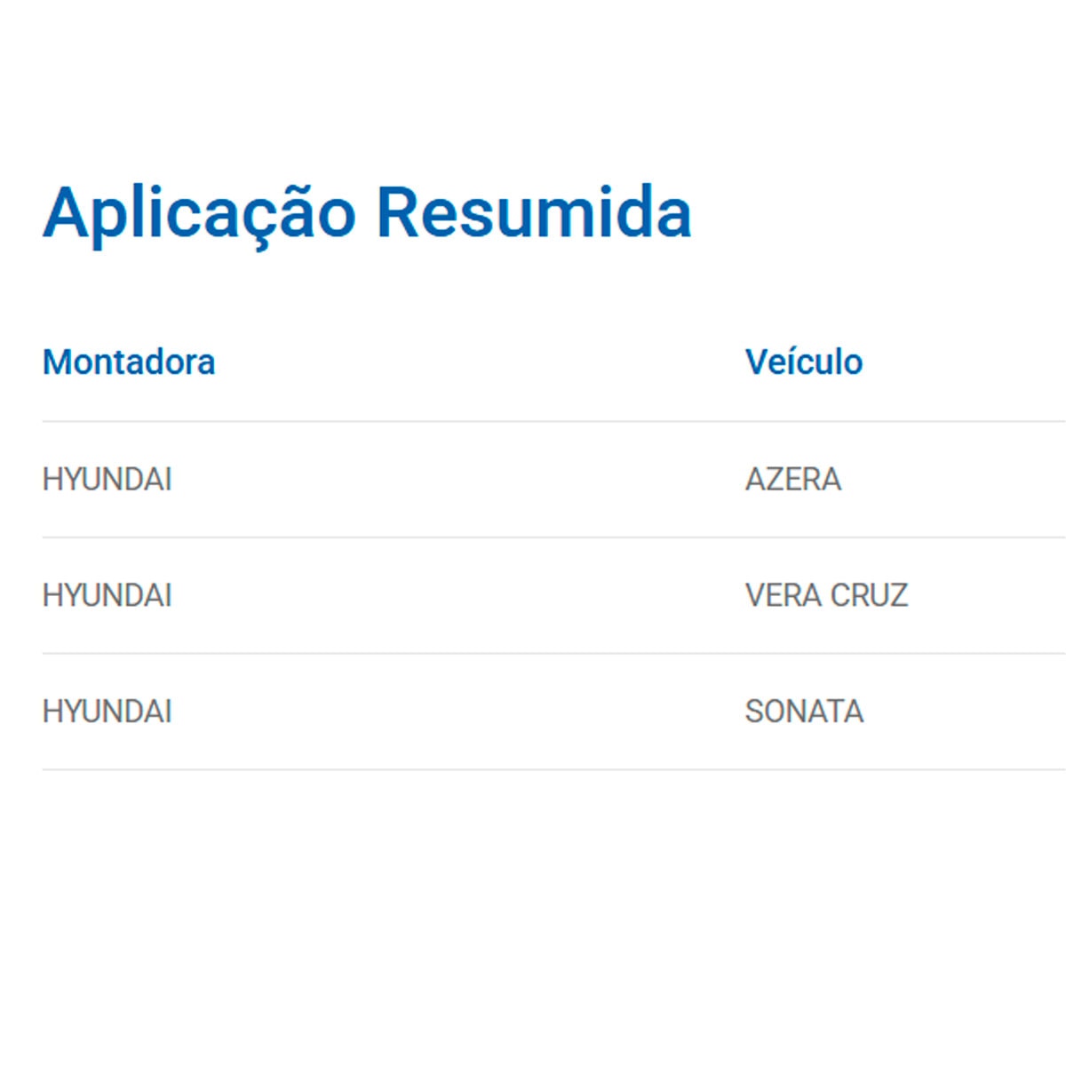Click the letter "Z" in AZERA

[776, 480]
